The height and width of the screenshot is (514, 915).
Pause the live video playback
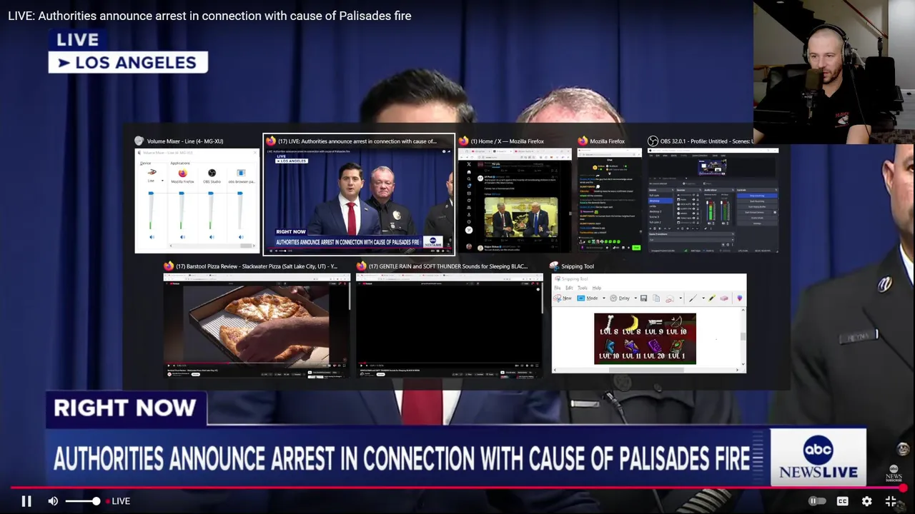26,501
